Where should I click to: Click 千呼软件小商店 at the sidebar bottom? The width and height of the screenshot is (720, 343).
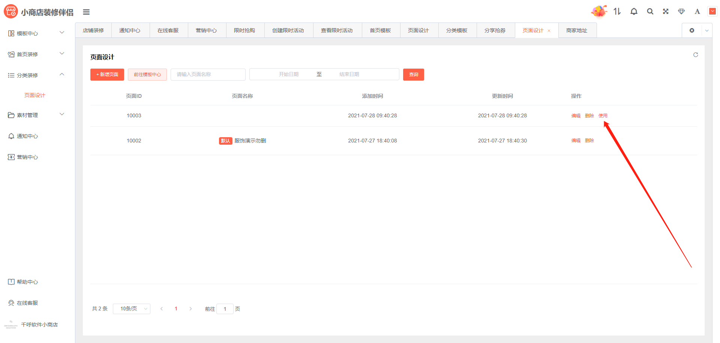click(x=39, y=325)
